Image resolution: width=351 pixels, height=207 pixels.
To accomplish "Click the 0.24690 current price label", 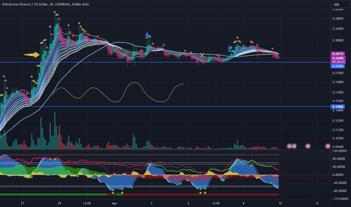I will click(x=337, y=58).
